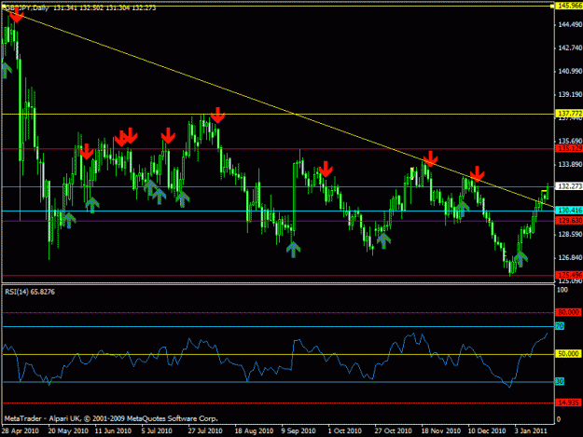Select the 137.772 yellow level label
This screenshot has width=583, height=437.
coord(569,113)
